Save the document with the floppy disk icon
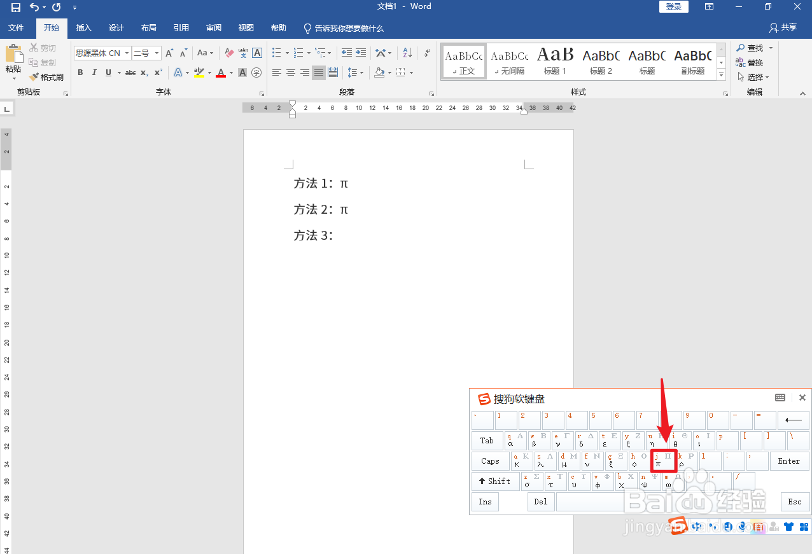812x554 pixels. click(16, 7)
